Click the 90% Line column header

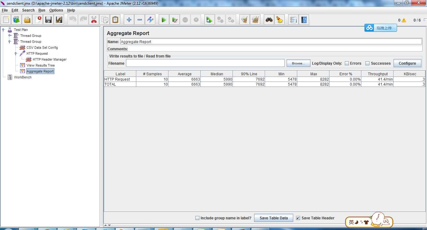(249, 74)
